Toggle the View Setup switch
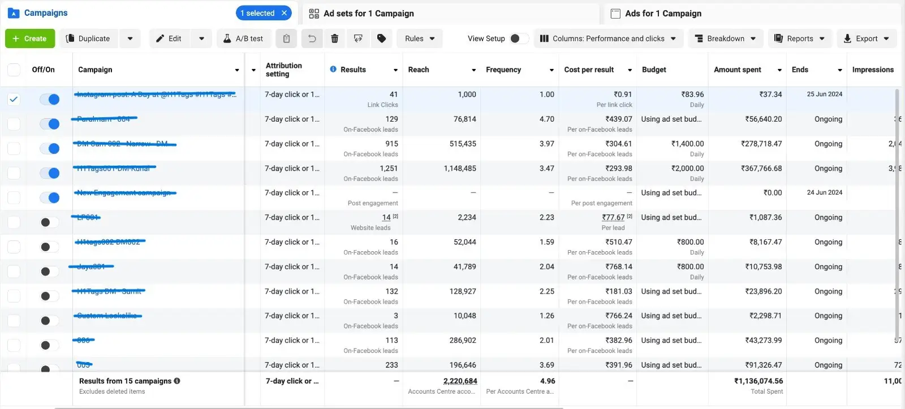The image size is (905, 409). tap(518, 38)
